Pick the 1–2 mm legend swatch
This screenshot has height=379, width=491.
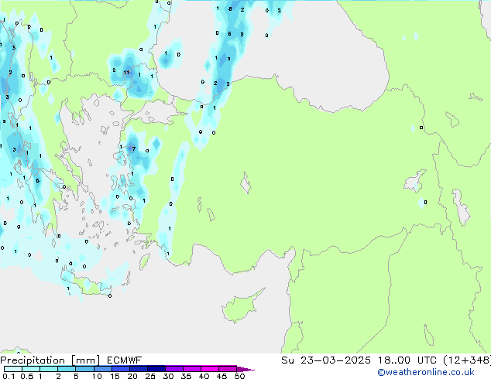[49, 369]
